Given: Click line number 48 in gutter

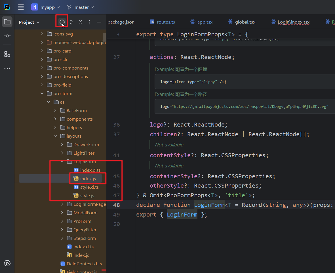Looking at the screenshot, I should click(x=116, y=205).
